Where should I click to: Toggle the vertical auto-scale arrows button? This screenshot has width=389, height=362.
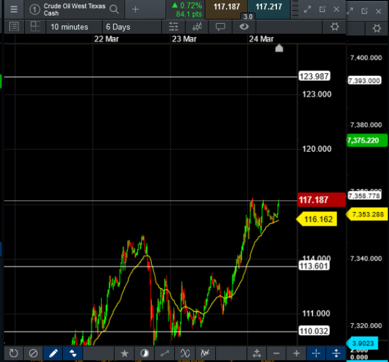point(336,353)
